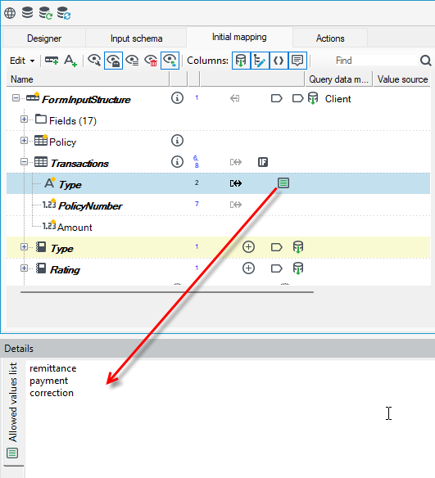Select the Amount tree item
Image resolution: width=435 pixels, height=478 pixels.
pos(75,228)
